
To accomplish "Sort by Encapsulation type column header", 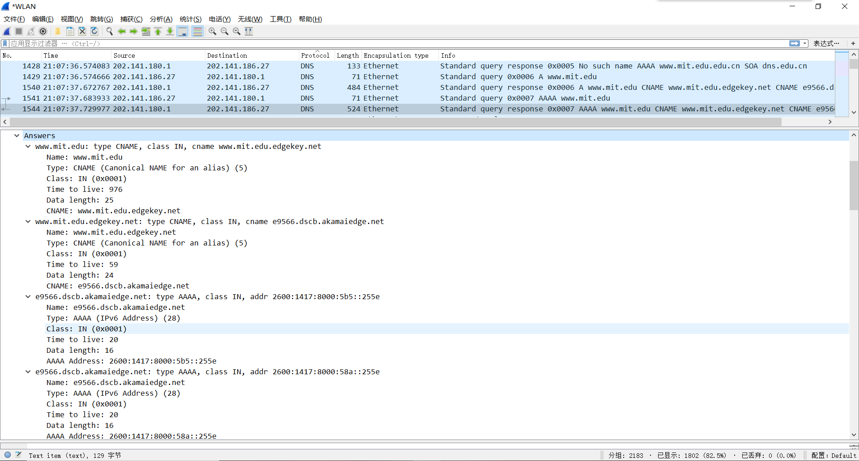I will [x=400, y=55].
